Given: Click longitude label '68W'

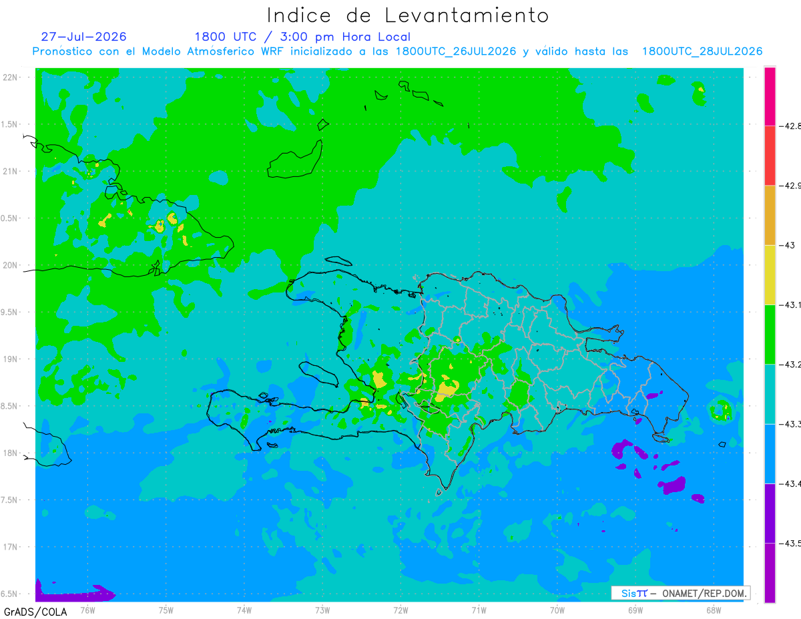Looking at the screenshot, I should click(714, 609).
